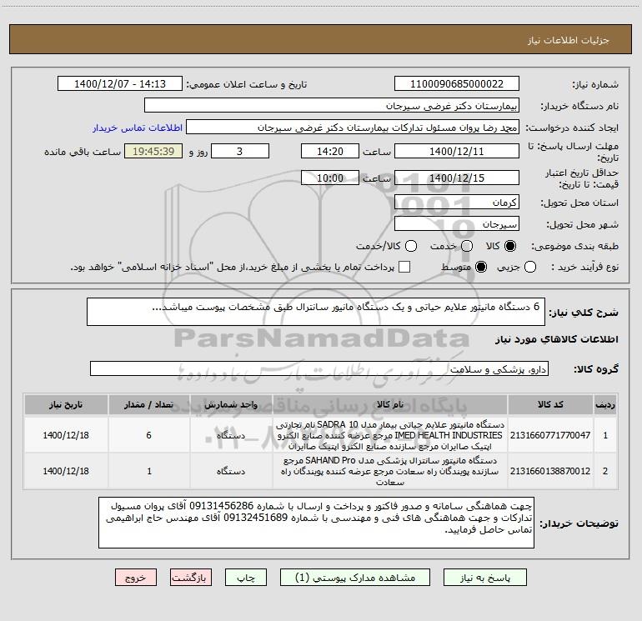Click remaining time countdown 19:45:39
The image size is (642, 621).
153,151
